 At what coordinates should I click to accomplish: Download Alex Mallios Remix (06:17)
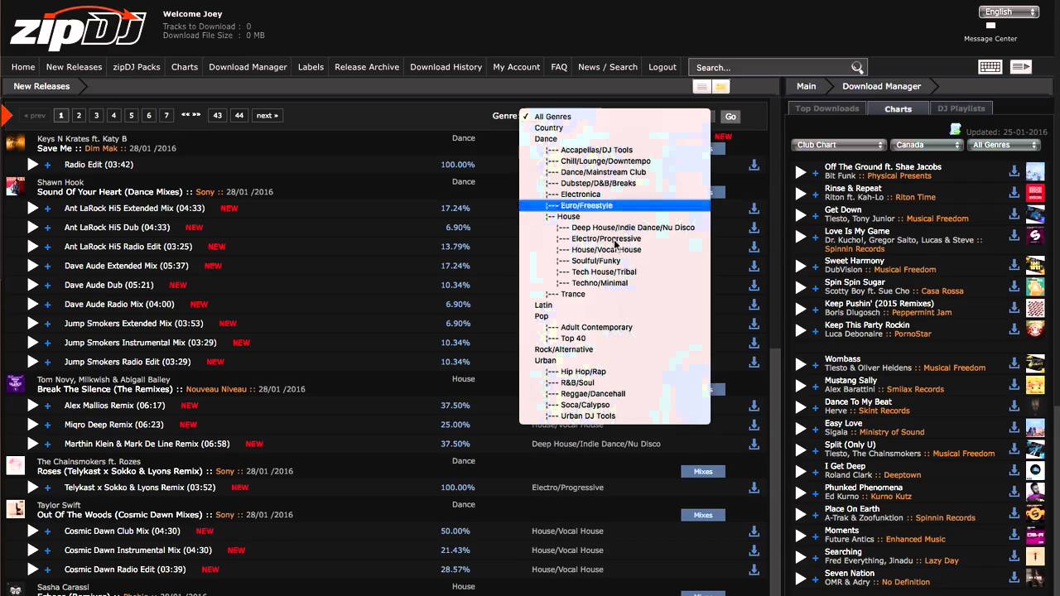(x=754, y=406)
